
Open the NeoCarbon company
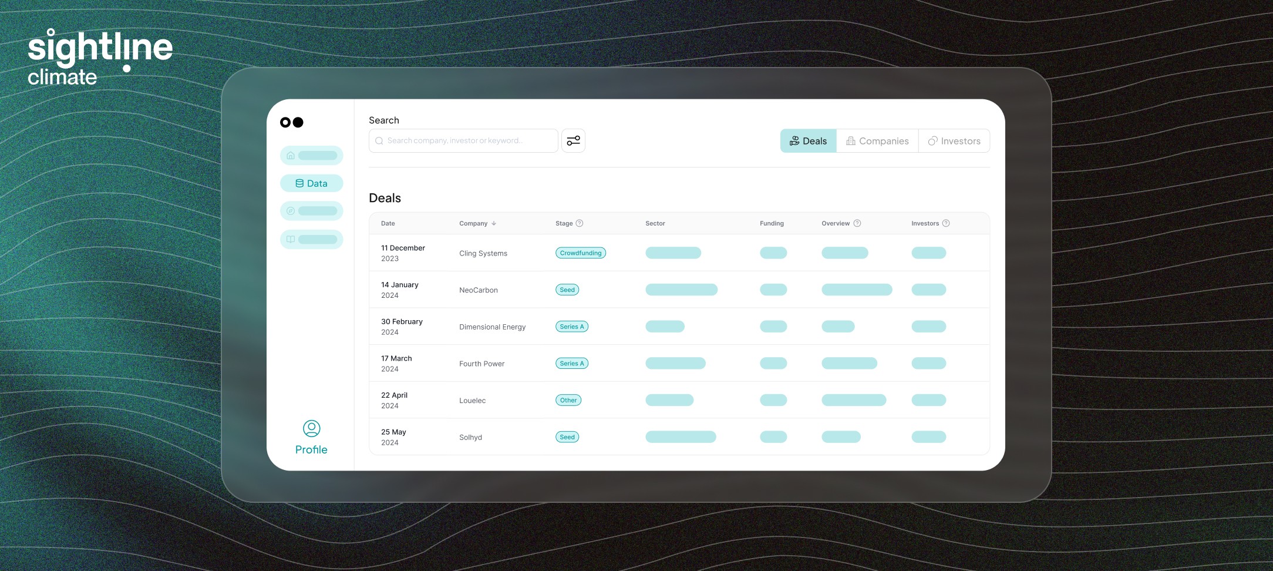[479, 290]
